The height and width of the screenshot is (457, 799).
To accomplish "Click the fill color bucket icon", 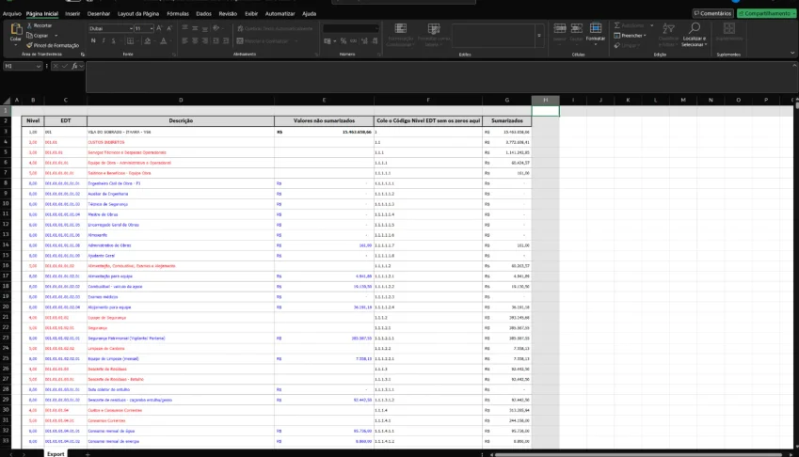I will [x=147, y=40].
